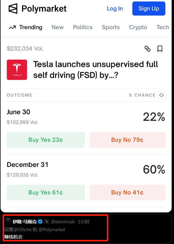This screenshot has width=174, height=244.
Task: Bookmark the Tesla FSD market
Action: (x=160, y=49)
